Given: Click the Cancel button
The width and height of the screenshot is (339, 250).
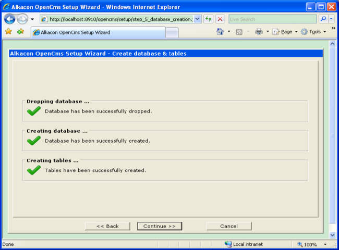Looking at the screenshot, I should pyautogui.click(x=229, y=226).
